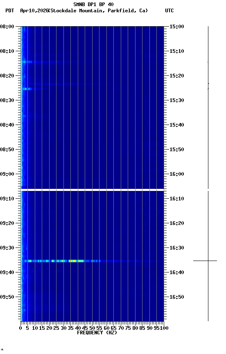Click the 15:20 UTC time label
The width and height of the screenshot is (226, 354).
click(x=177, y=76)
